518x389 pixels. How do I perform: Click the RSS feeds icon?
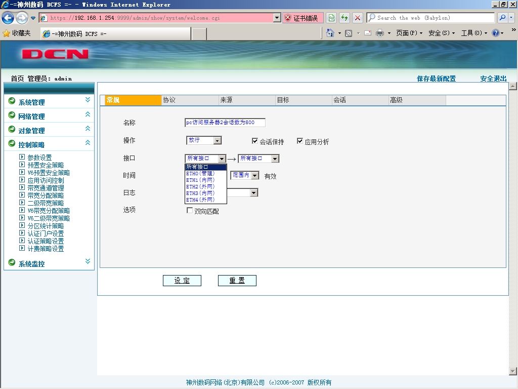coord(348,33)
